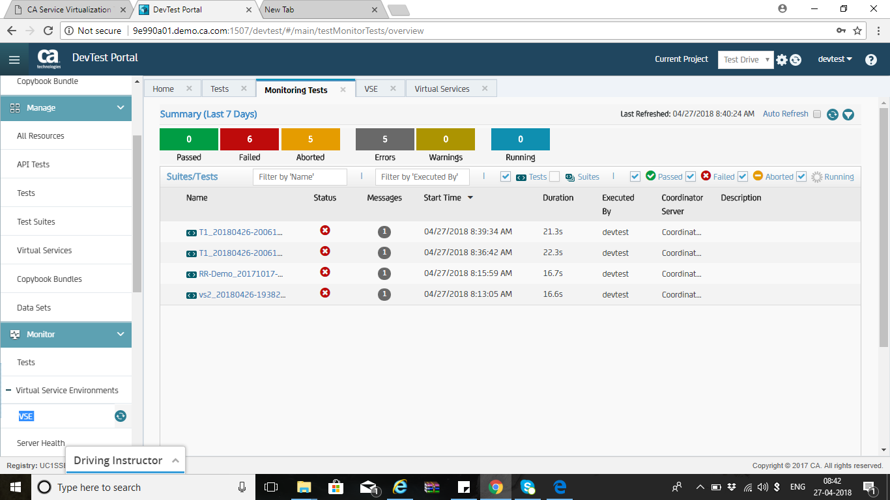The height and width of the screenshot is (500, 890).
Task: Focus the Filter by 'Name' field
Action: pos(300,177)
